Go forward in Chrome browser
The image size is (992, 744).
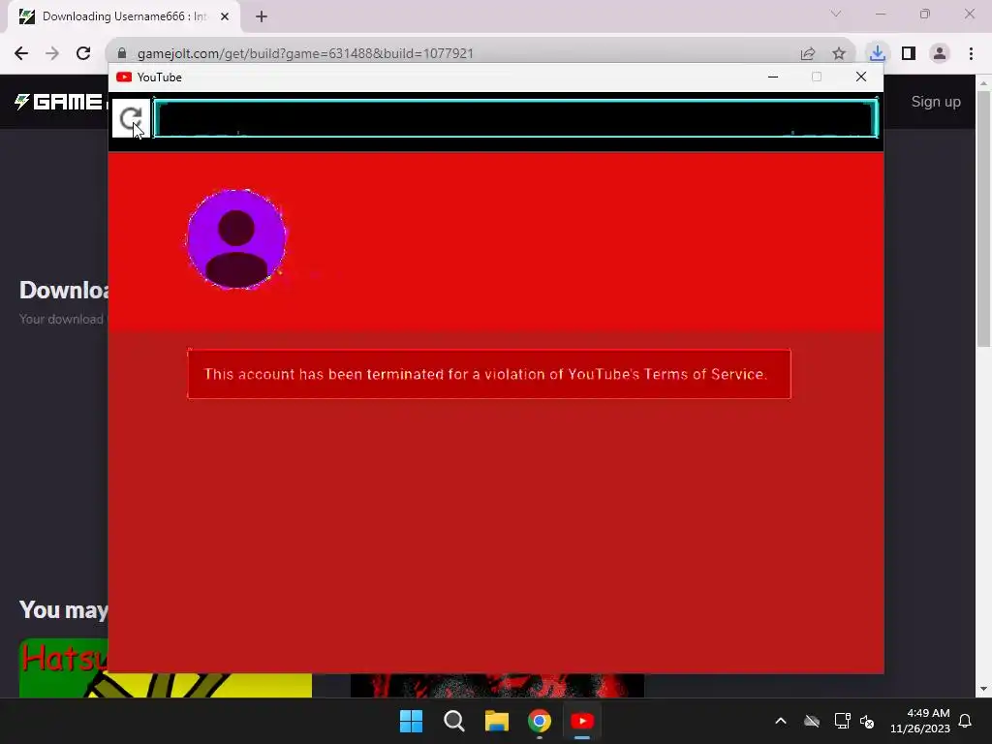(x=52, y=53)
